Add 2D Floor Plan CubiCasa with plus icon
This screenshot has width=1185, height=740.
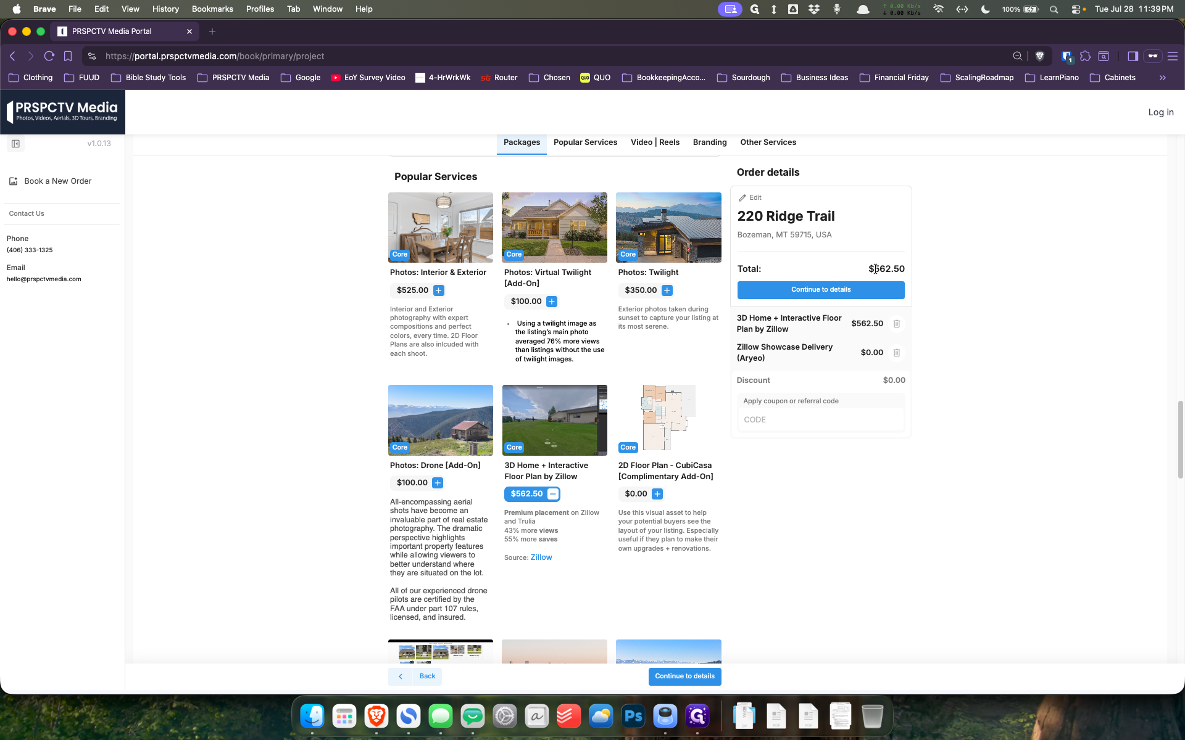(657, 494)
